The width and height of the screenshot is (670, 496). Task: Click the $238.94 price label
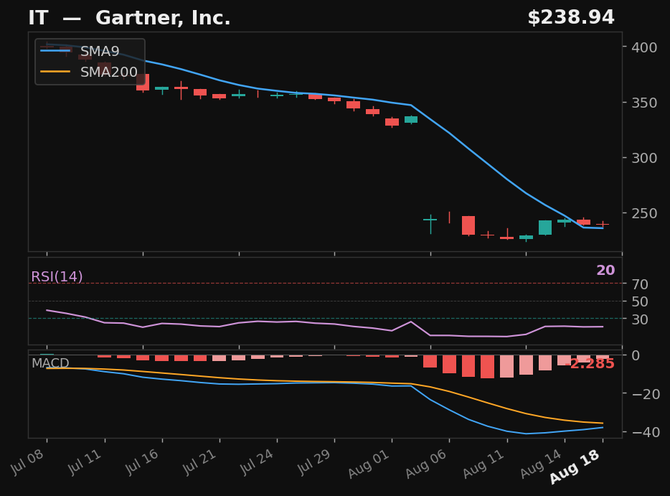pos(571,17)
